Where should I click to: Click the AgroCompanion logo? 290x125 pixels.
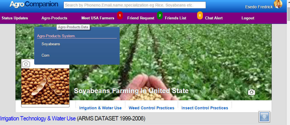click(34, 4)
